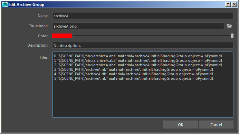Select file entry 4 in Files list
Viewport: 239px width, 134px height.
coord(134,74)
